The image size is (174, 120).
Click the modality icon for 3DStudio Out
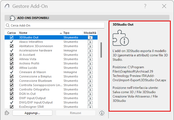[90, 37]
